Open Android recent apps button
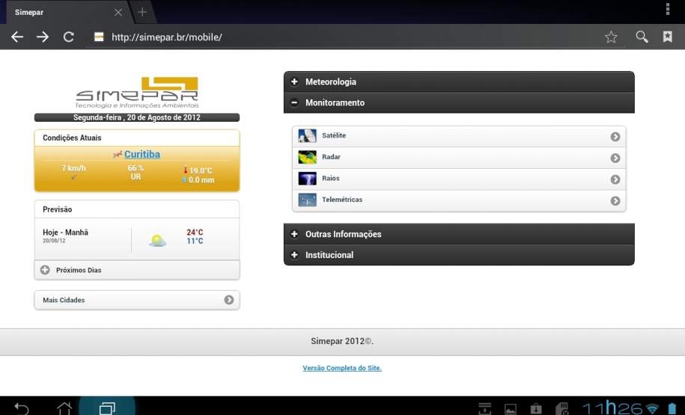This screenshot has width=685, height=415. pos(107,408)
